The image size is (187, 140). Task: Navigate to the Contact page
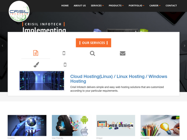[x=171, y=5]
